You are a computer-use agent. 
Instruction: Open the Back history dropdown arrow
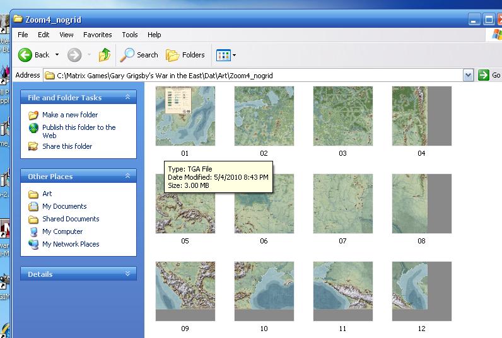57,55
